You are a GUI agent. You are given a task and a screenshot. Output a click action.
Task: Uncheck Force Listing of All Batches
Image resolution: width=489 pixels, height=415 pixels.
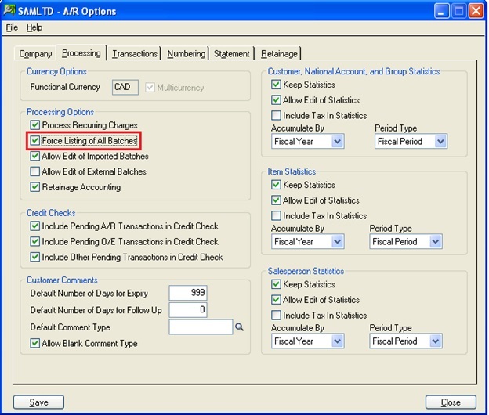point(35,140)
